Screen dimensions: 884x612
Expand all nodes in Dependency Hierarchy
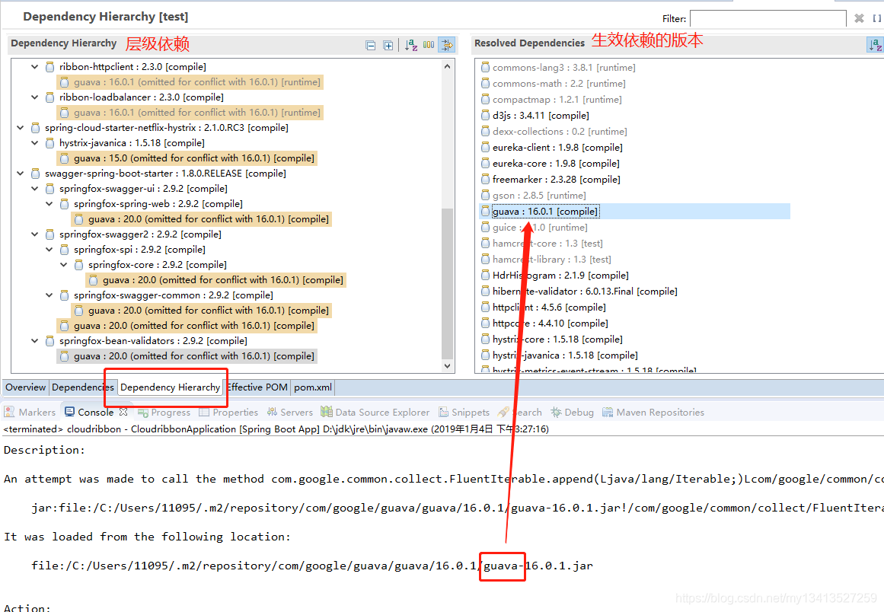388,45
